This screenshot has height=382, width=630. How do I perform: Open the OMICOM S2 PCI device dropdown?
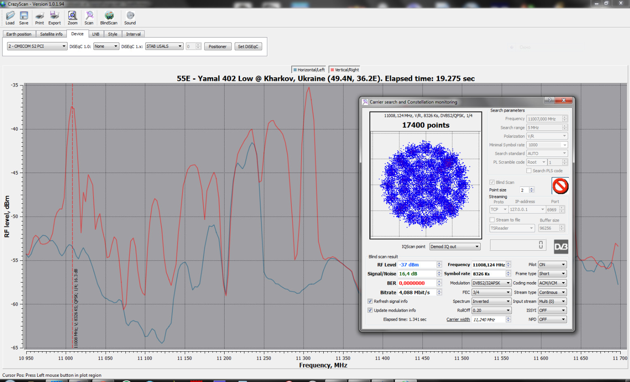click(x=37, y=46)
